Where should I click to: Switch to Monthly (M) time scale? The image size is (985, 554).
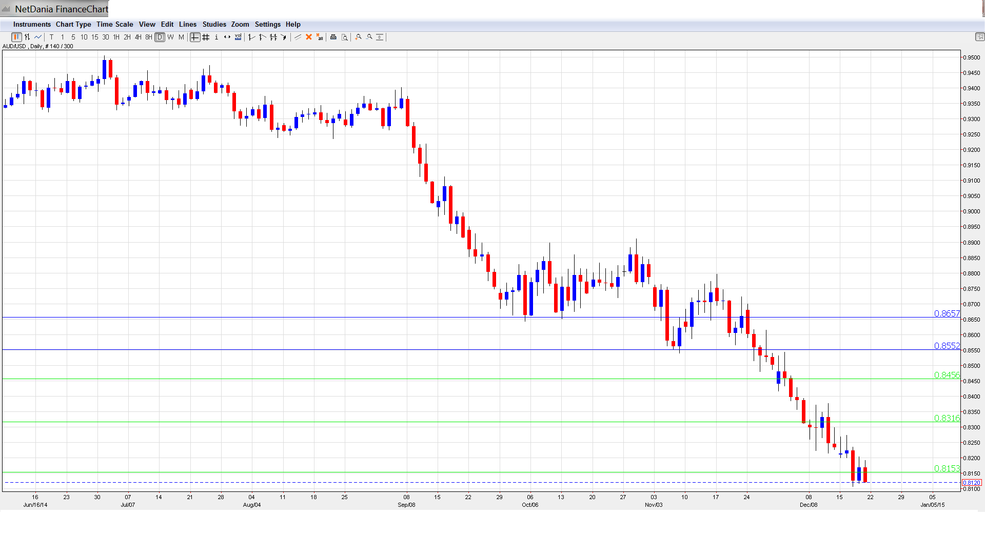pyautogui.click(x=181, y=37)
